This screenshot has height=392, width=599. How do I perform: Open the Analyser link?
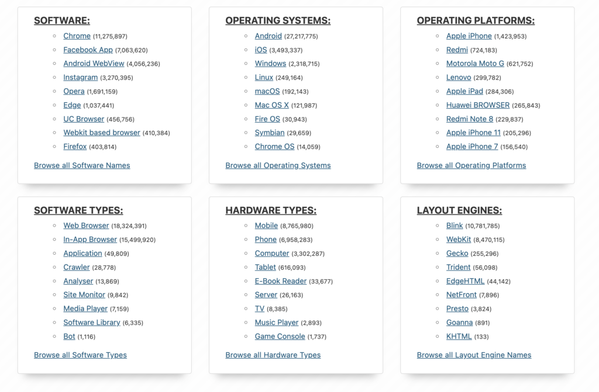click(78, 281)
